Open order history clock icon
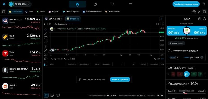The image size is (208, 99). [x=52, y=95]
